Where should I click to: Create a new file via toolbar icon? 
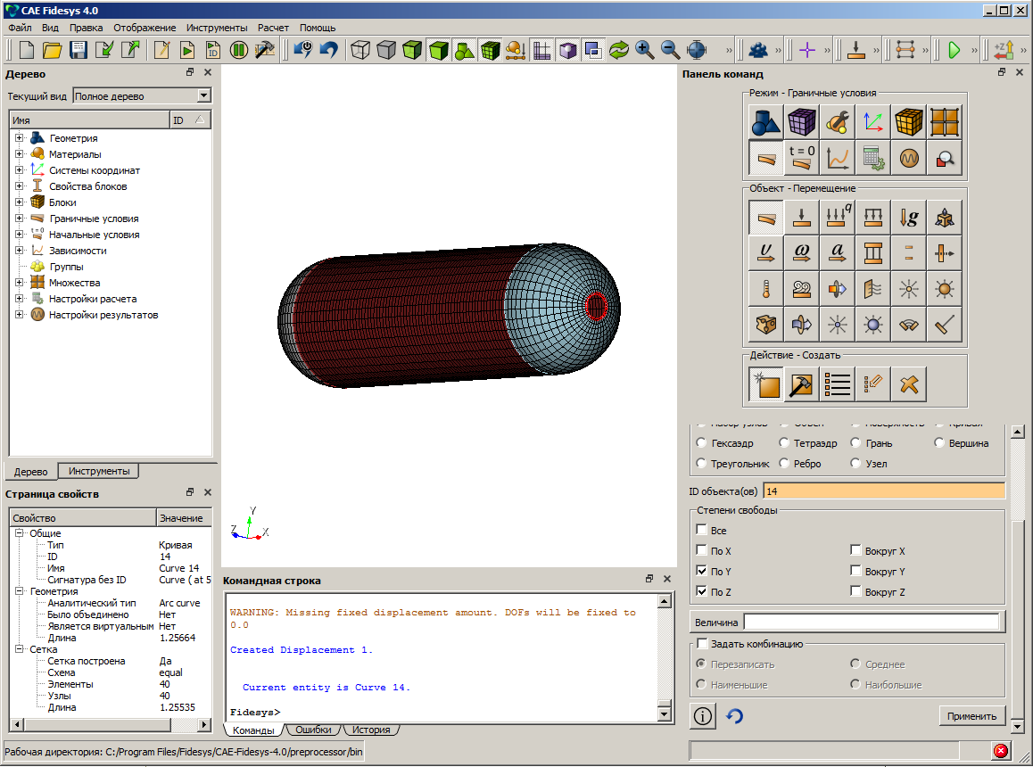[27, 50]
